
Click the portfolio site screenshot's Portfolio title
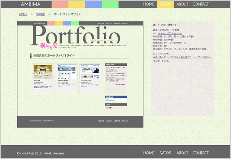(75, 35)
